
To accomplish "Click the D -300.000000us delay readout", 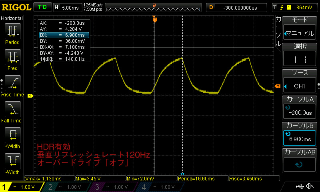I will tap(236, 8).
